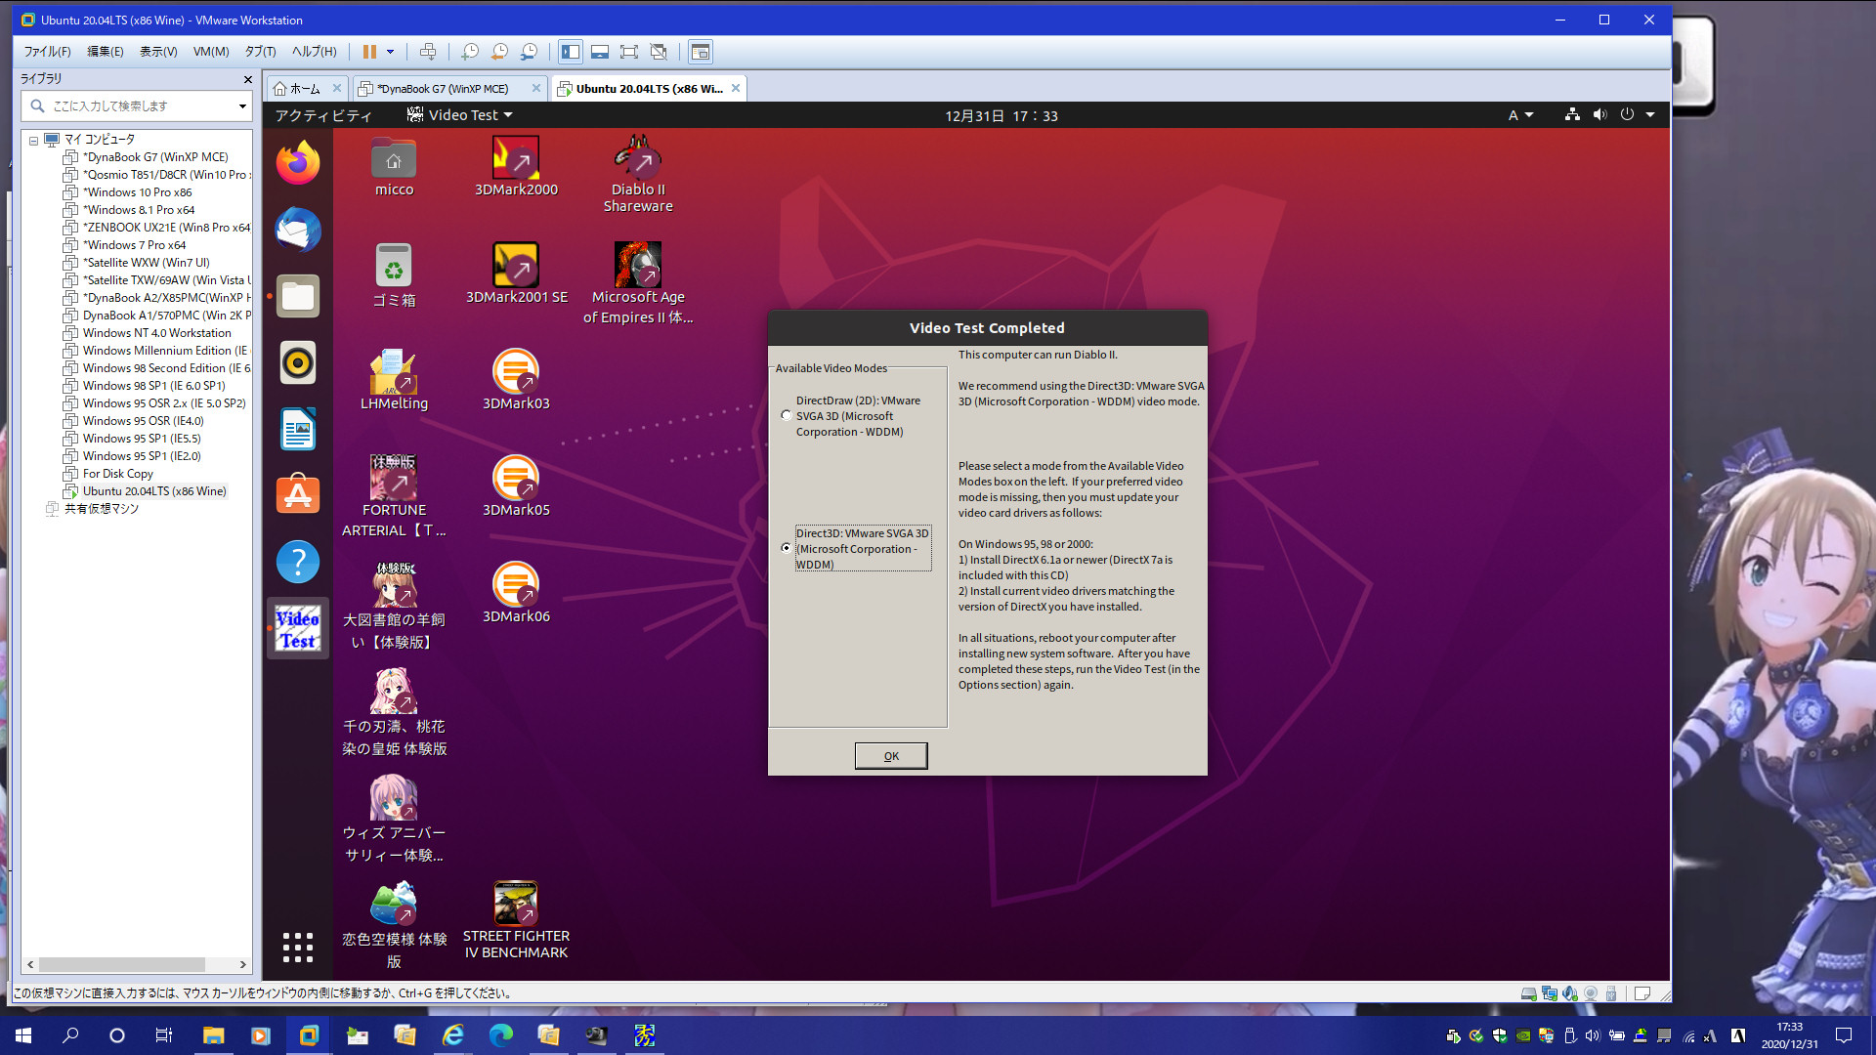Close the ライブラリ panel

coord(247,79)
